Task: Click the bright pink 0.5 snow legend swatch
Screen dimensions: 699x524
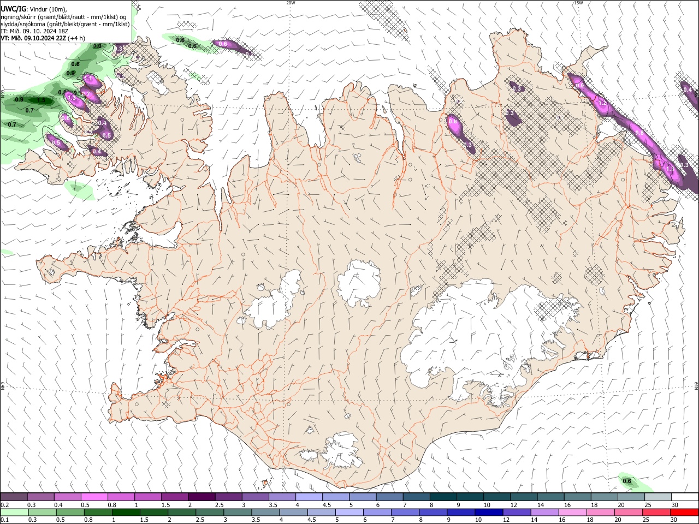Action: (x=94, y=497)
